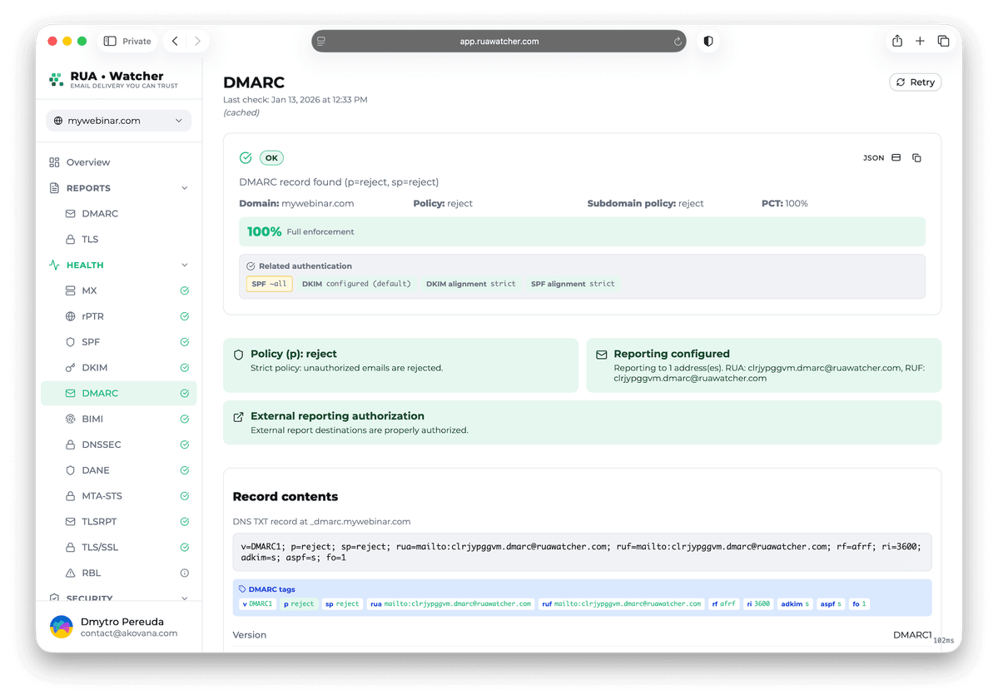The width and height of the screenshot is (998, 700).
Task: Copy the DMARC result using the copy icon
Action: 916,157
